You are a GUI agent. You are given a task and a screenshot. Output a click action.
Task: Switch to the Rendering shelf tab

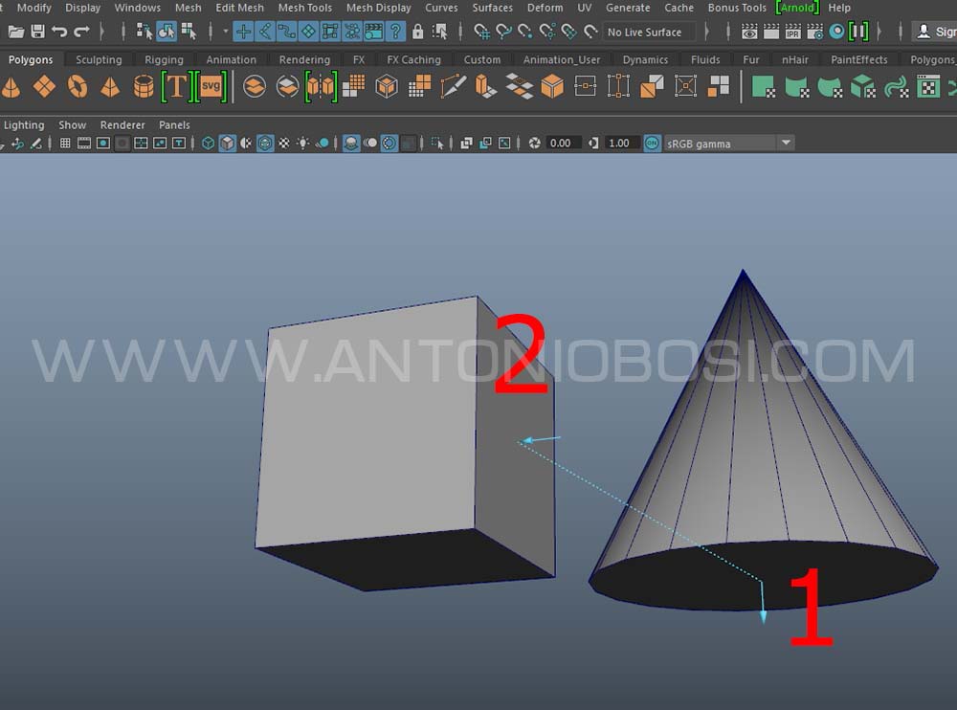tap(304, 59)
